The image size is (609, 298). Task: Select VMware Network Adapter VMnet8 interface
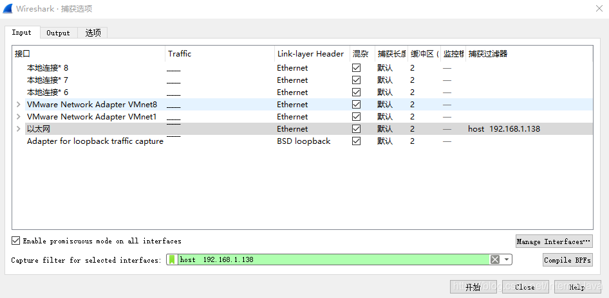click(92, 104)
